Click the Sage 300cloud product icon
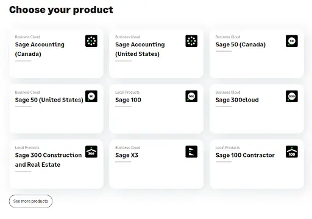This screenshot has height=219, width=312. tap(292, 96)
